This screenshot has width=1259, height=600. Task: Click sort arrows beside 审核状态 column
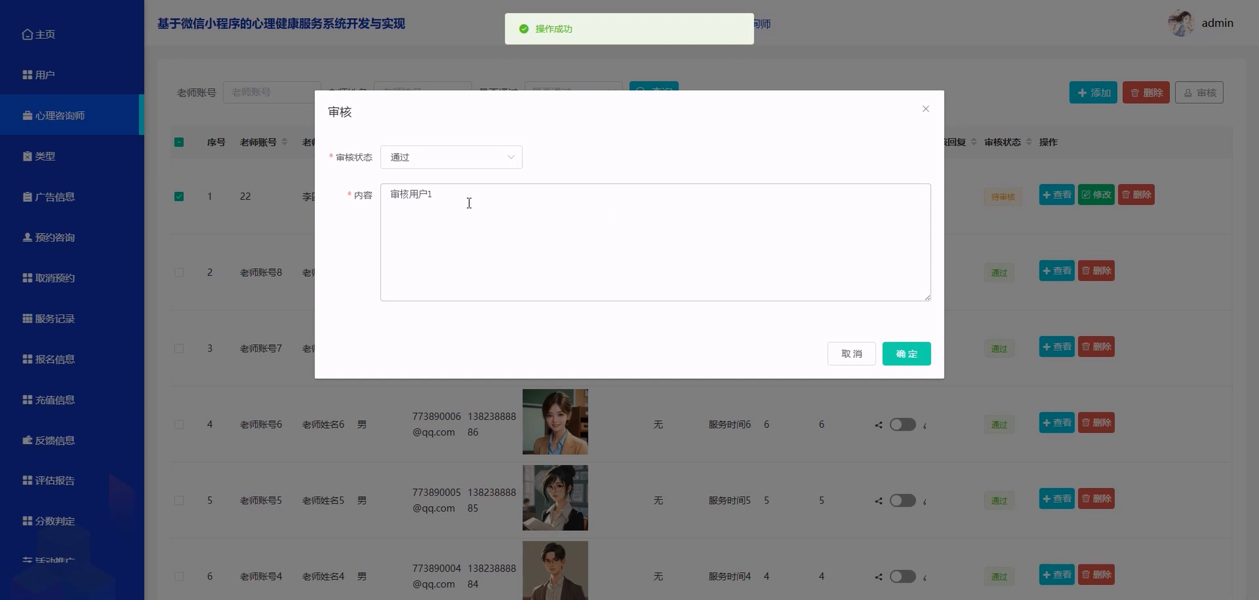(x=1029, y=142)
